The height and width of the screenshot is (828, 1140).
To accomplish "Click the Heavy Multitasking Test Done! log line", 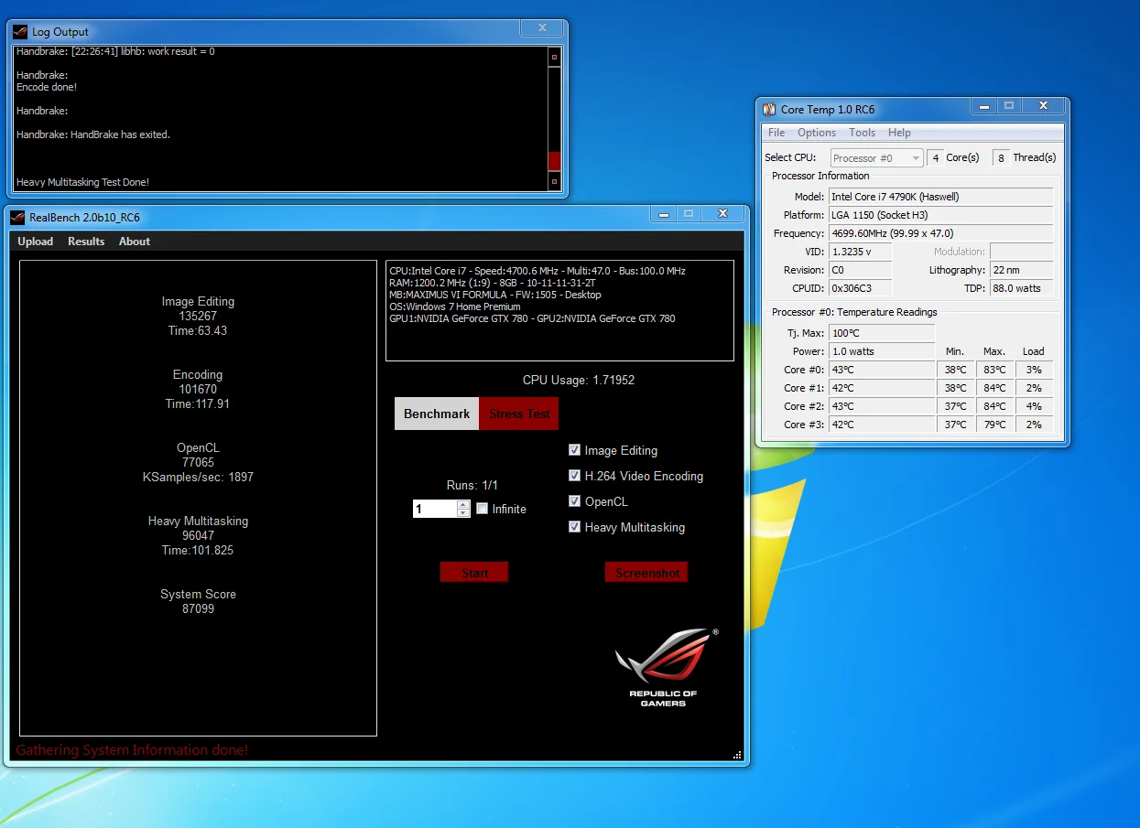I will 82,182.
